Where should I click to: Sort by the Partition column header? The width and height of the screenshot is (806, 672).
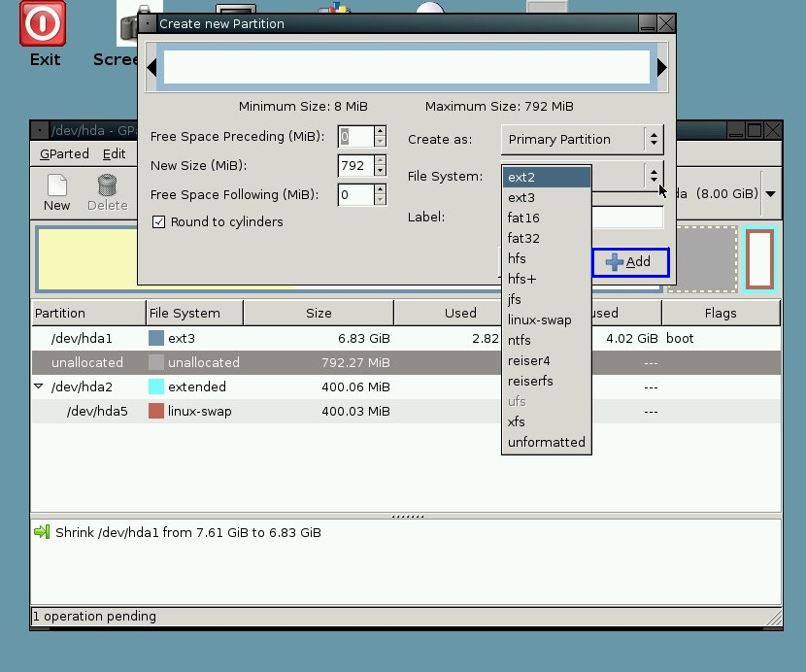click(89, 313)
